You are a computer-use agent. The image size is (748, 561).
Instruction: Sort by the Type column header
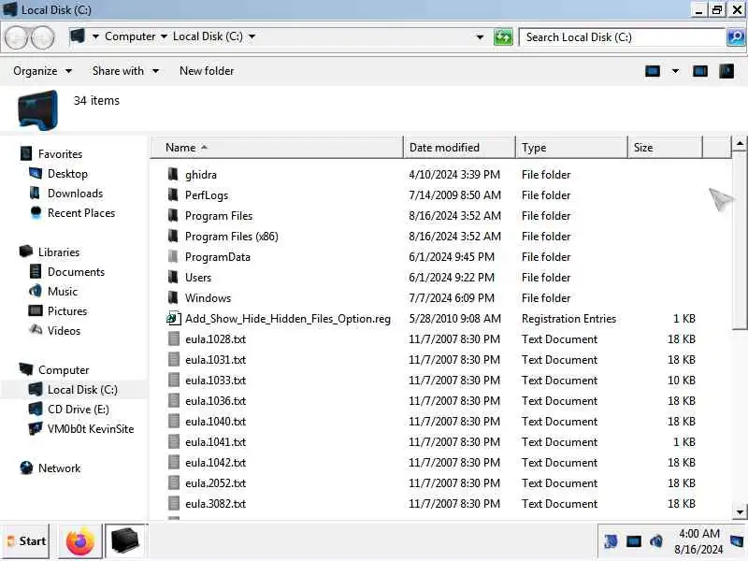point(571,148)
